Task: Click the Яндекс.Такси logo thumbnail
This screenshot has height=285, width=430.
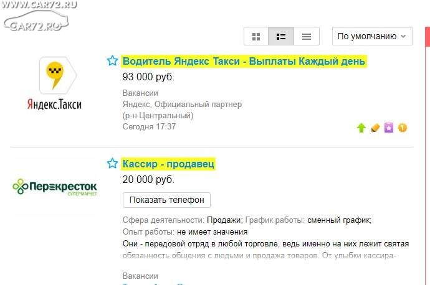Action: [x=55, y=83]
